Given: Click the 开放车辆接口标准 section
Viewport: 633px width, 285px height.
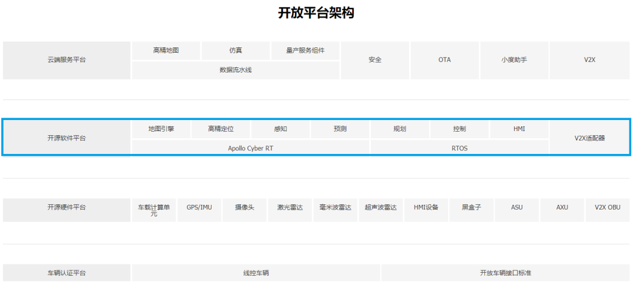Looking at the screenshot, I should click(505, 273).
